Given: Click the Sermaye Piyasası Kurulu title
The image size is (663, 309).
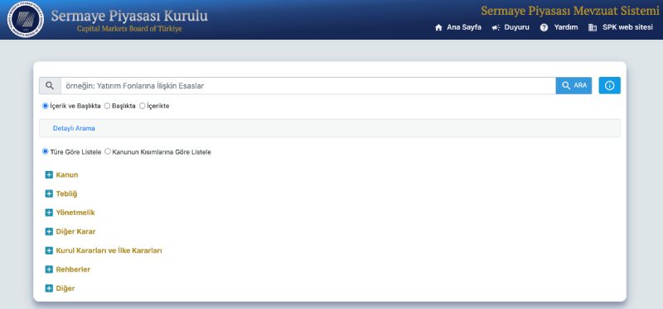Looking at the screenshot, I should click(129, 16).
